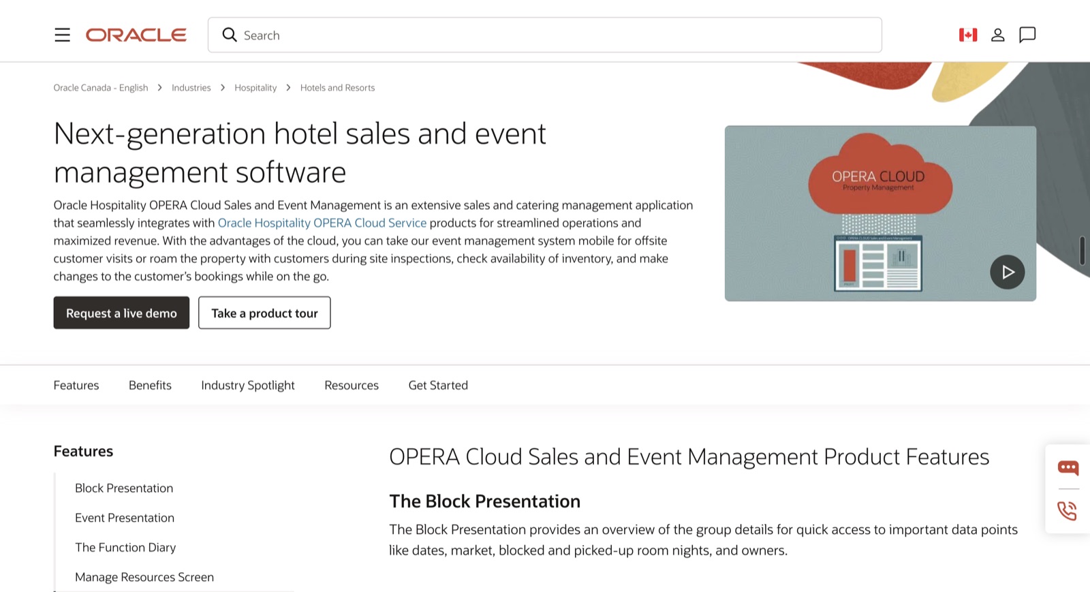Select Event Presentation in Features list
This screenshot has height=592, width=1090.
(125, 518)
